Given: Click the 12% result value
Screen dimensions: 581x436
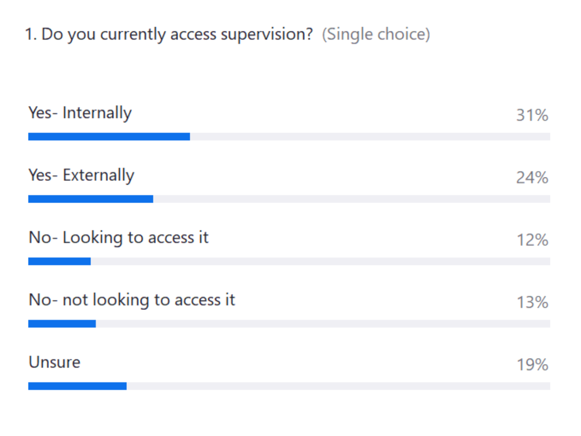Looking at the screenshot, I should click(x=532, y=240).
